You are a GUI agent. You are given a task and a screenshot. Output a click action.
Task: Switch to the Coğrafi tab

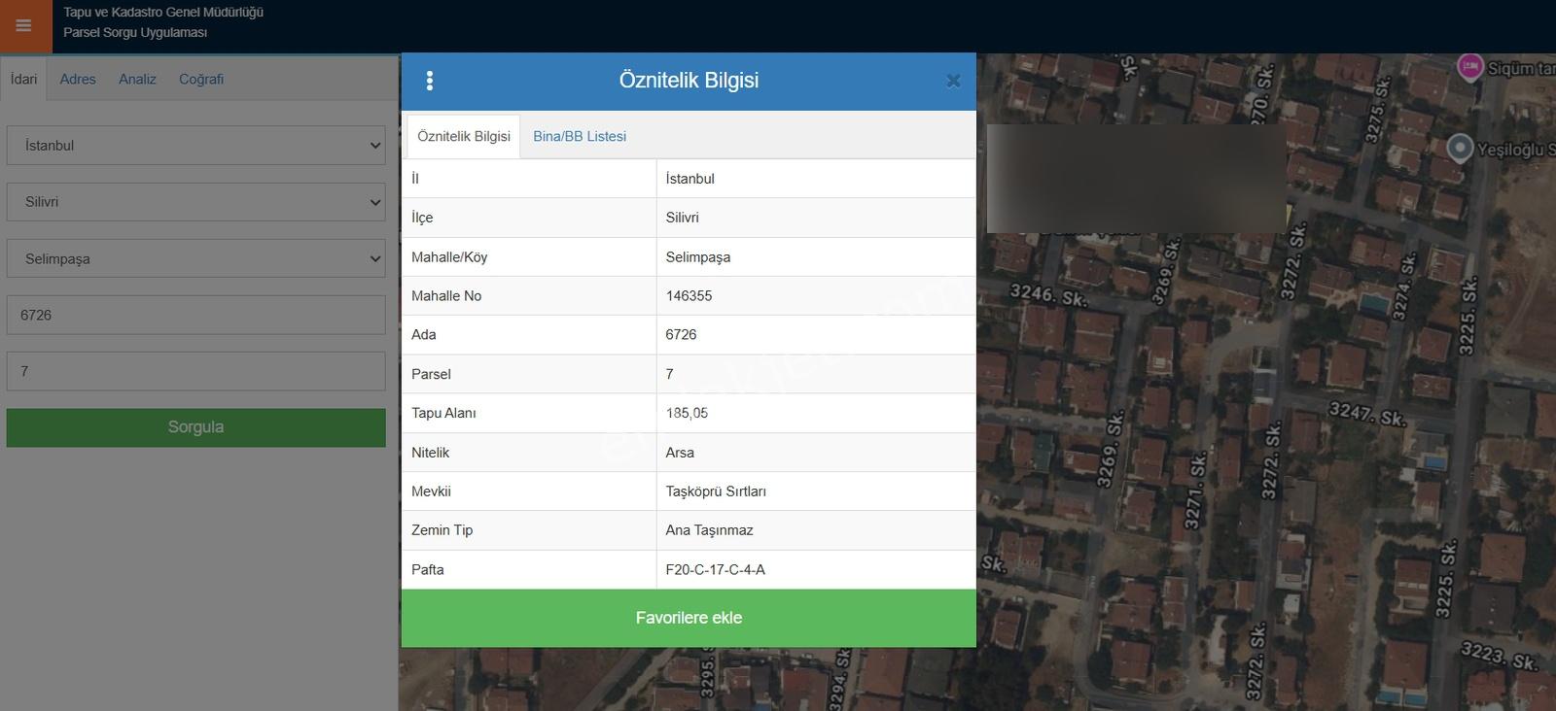pyautogui.click(x=201, y=79)
